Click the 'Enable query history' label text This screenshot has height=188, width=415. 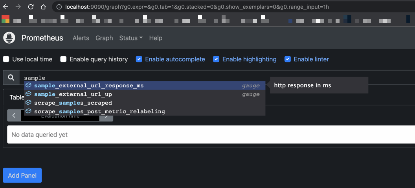point(99,59)
